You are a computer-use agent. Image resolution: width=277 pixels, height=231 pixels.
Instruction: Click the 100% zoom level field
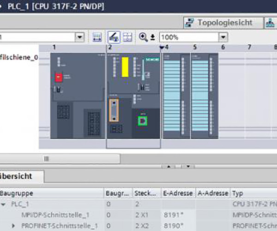click(x=189, y=37)
